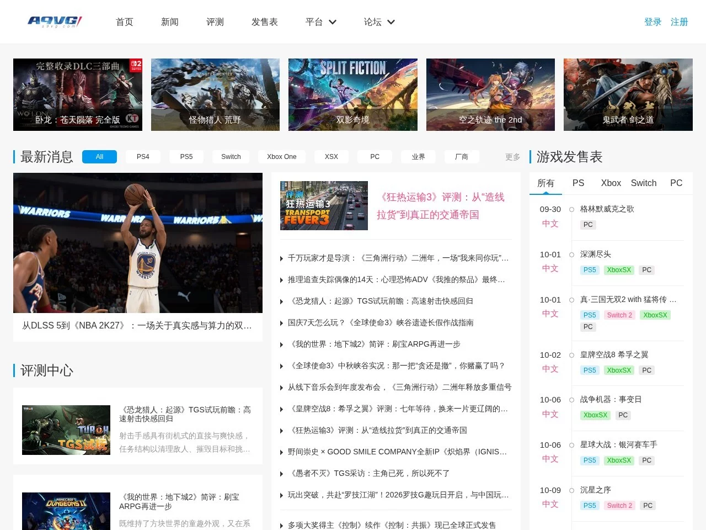Click the A9VG site logo
This screenshot has height=530, width=706.
pos(55,22)
